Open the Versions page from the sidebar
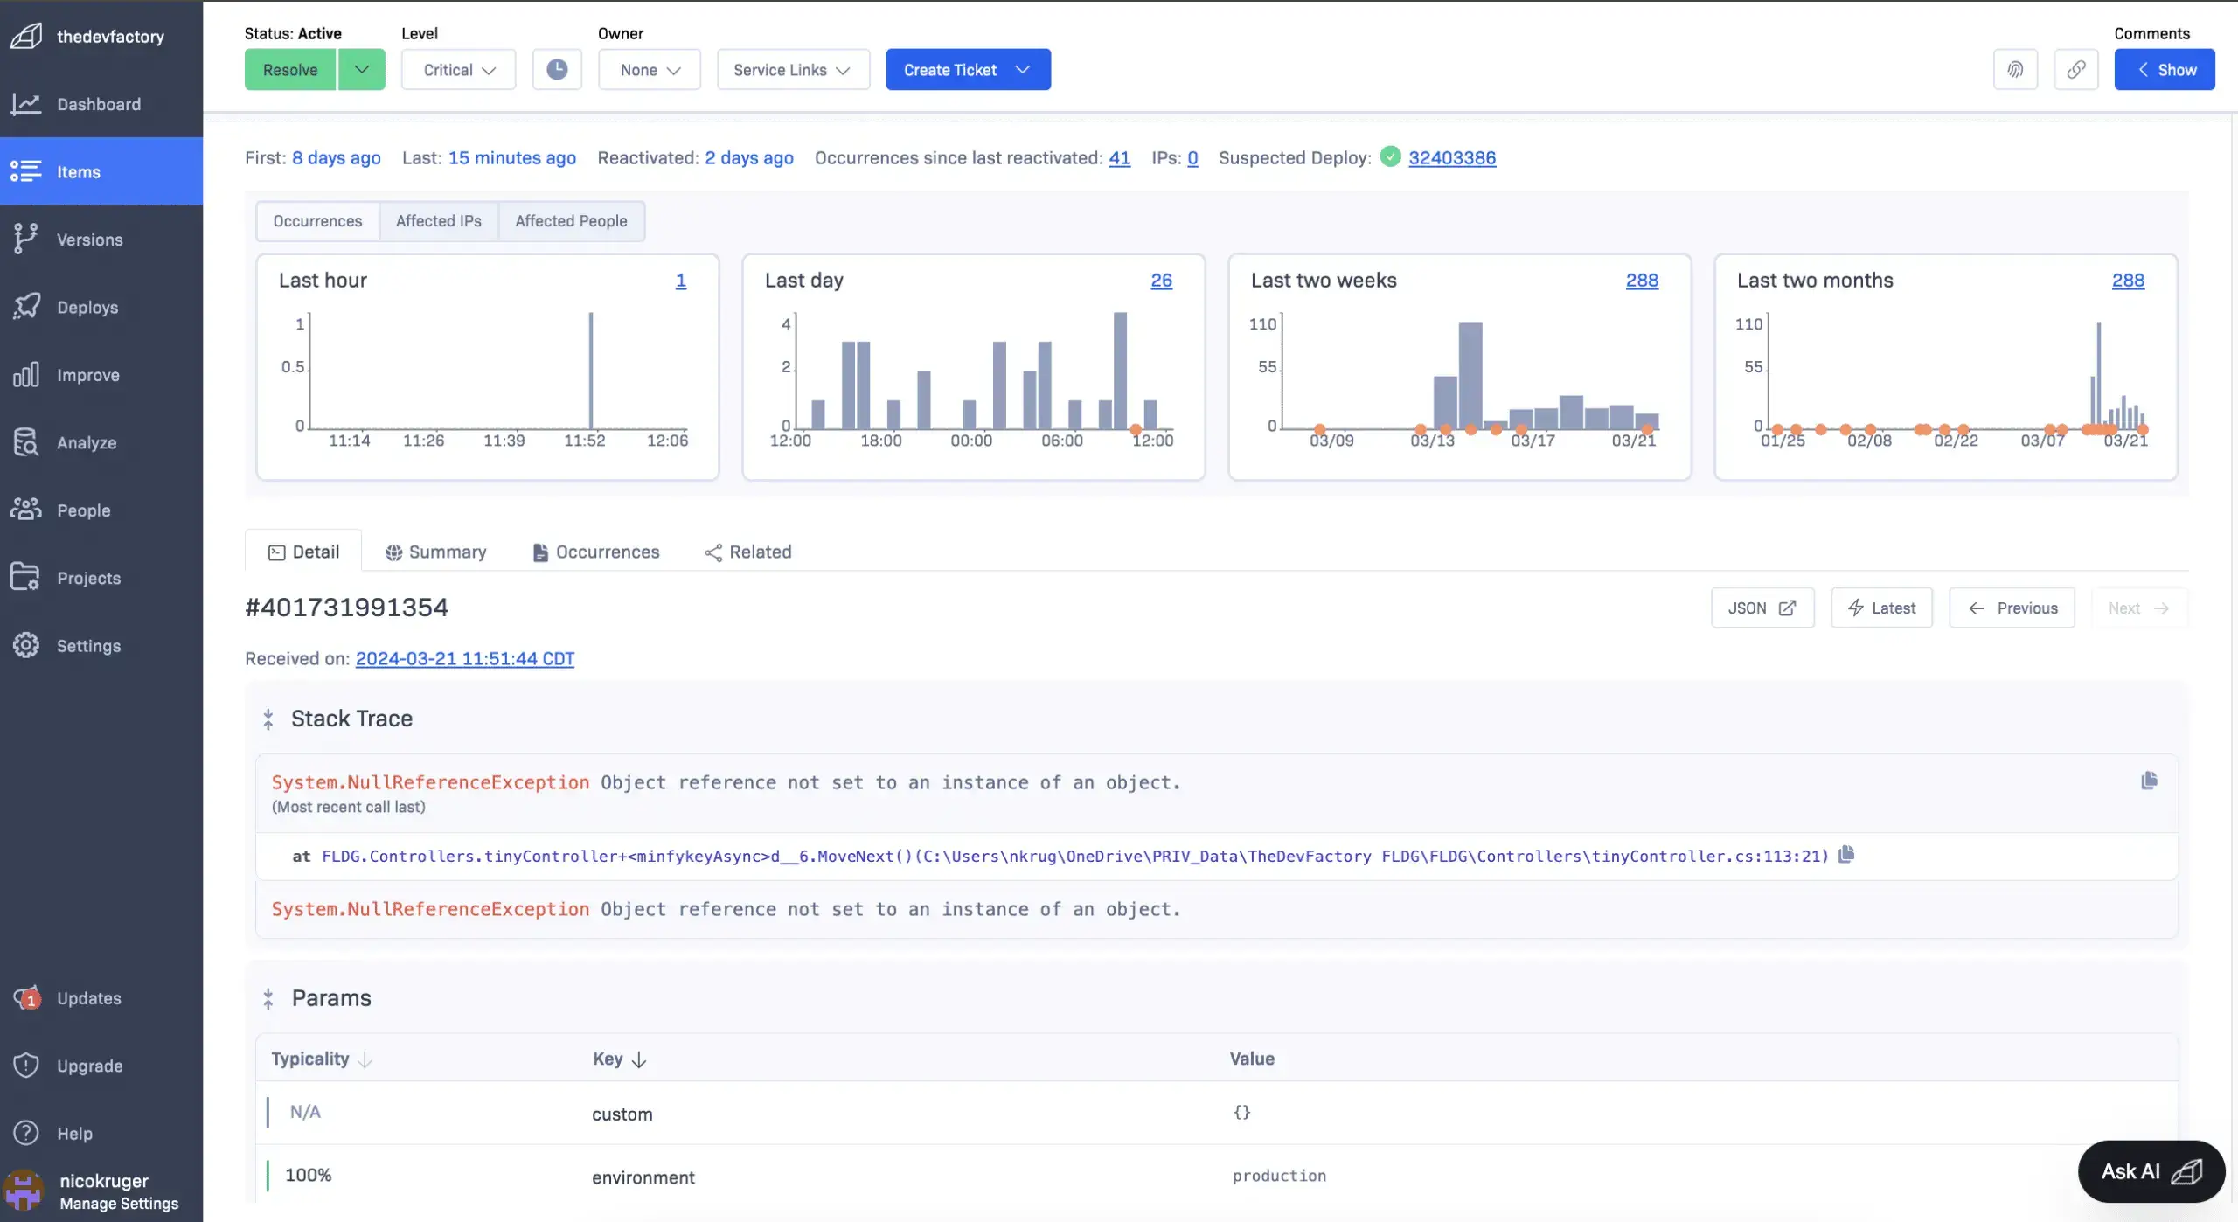2238x1222 pixels. [91, 239]
